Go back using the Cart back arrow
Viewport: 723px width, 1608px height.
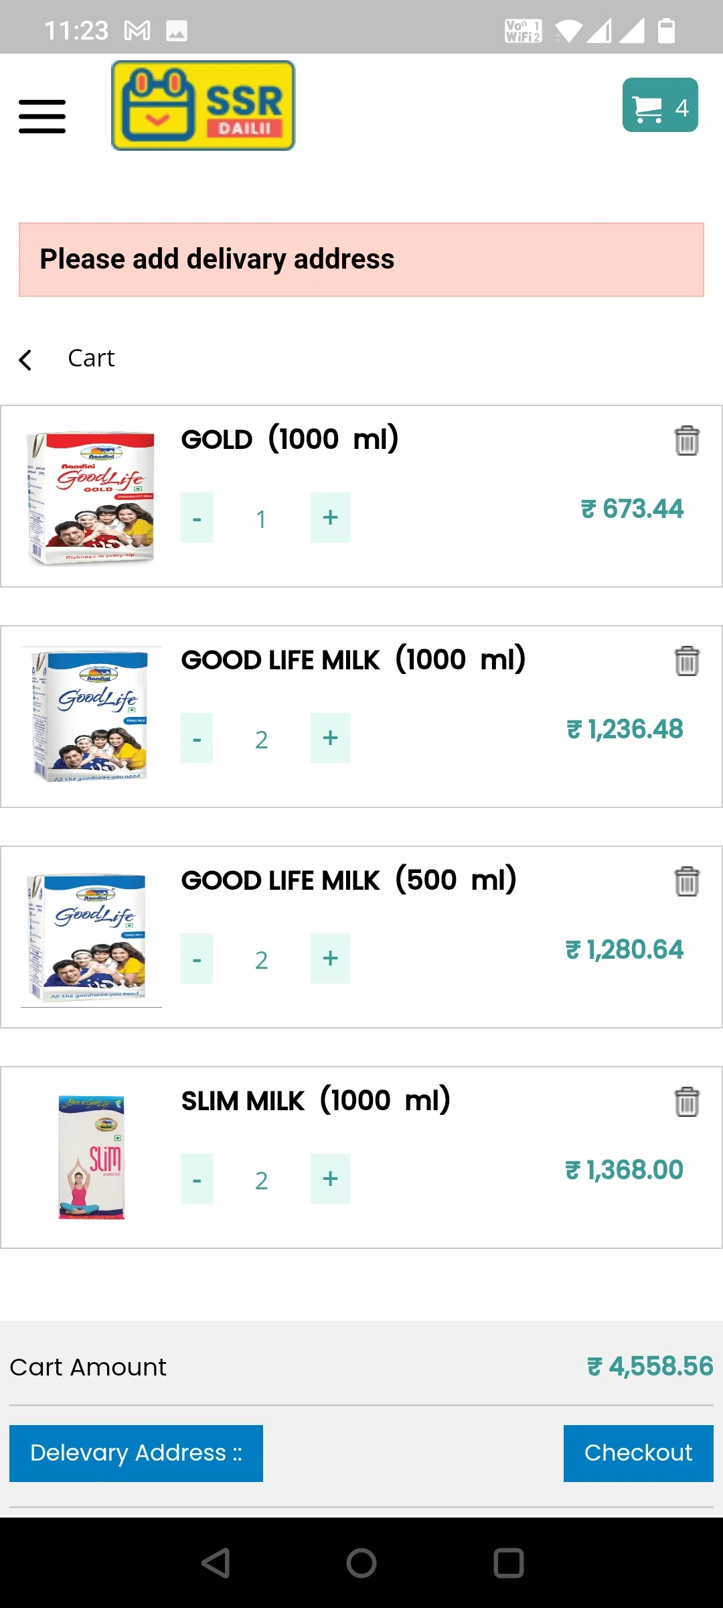[25, 360]
